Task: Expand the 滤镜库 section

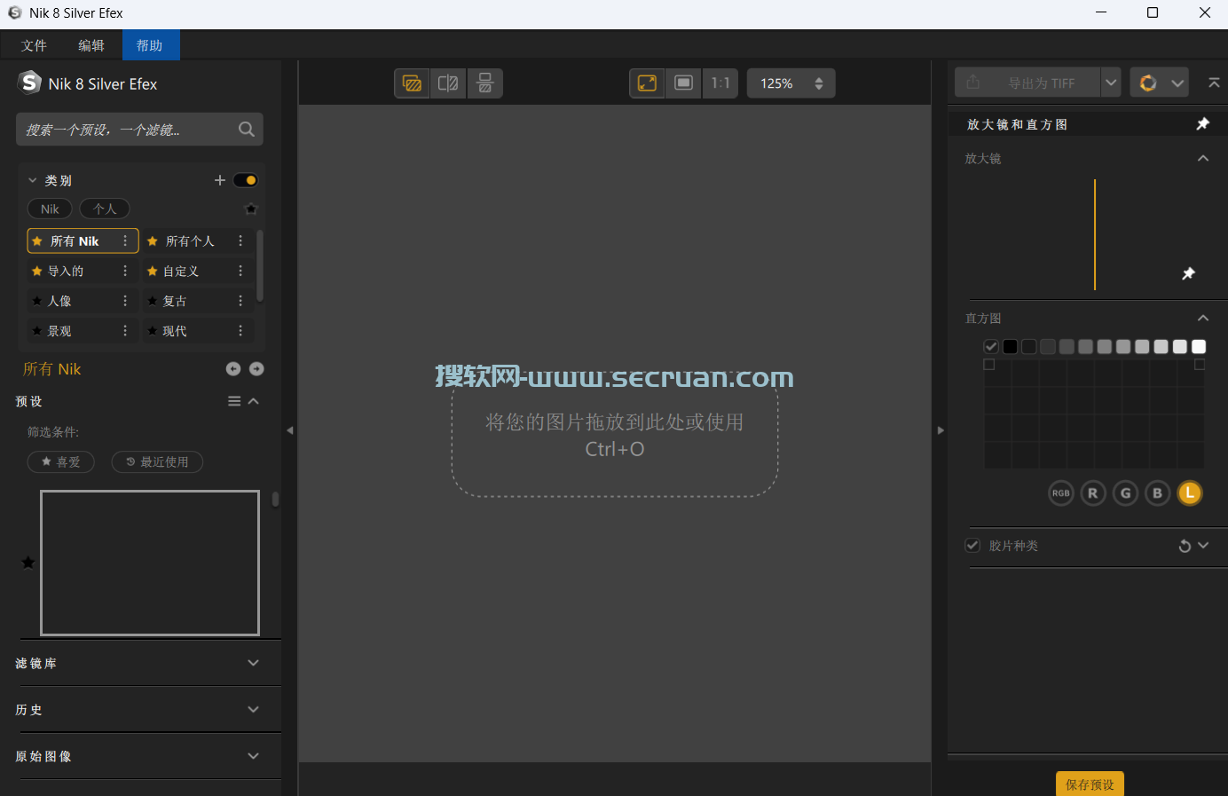Action: [x=254, y=663]
